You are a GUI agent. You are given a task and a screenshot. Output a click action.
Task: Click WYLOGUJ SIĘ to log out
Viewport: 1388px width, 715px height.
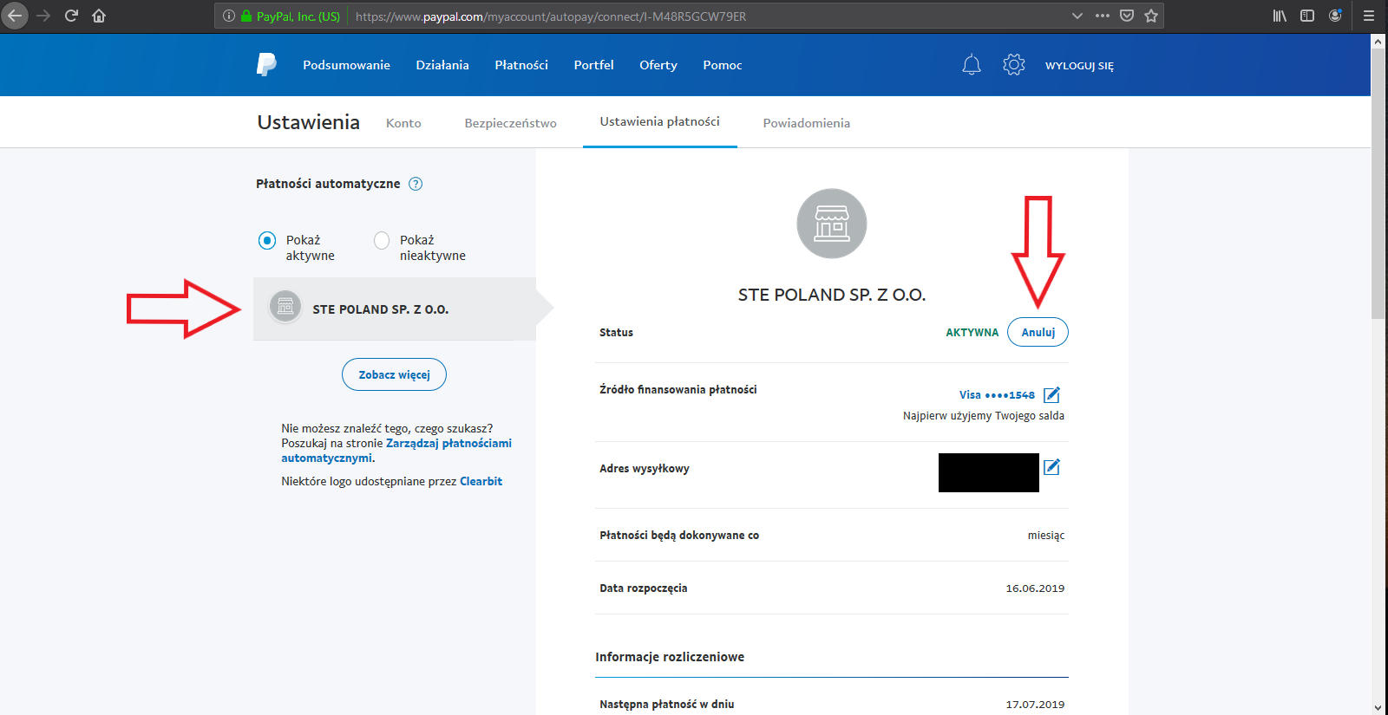tap(1079, 66)
